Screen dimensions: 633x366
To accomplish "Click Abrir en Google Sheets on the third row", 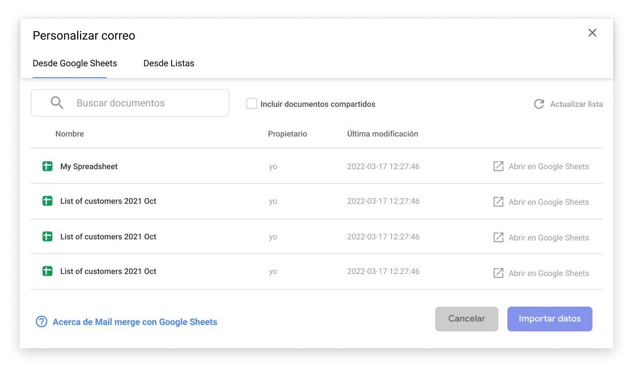I will pyautogui.click(x=549, y=237).
